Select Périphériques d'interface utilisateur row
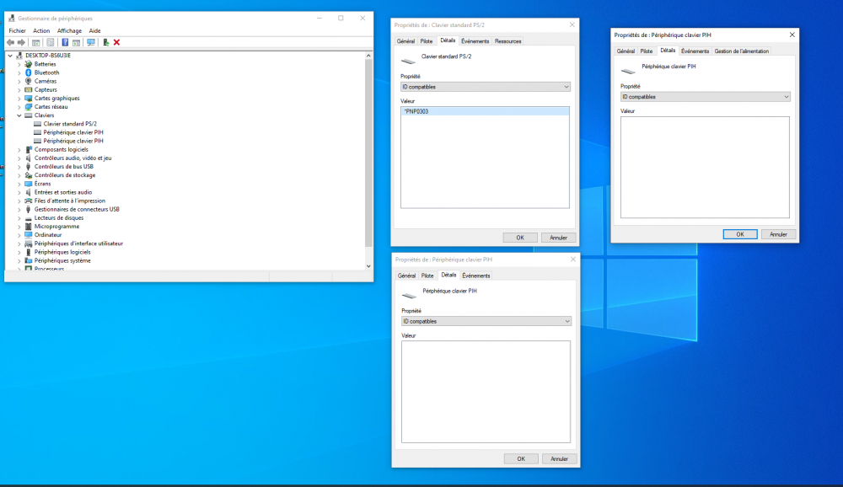The height and width of the screenshot is (487, 843). point(78,243)
